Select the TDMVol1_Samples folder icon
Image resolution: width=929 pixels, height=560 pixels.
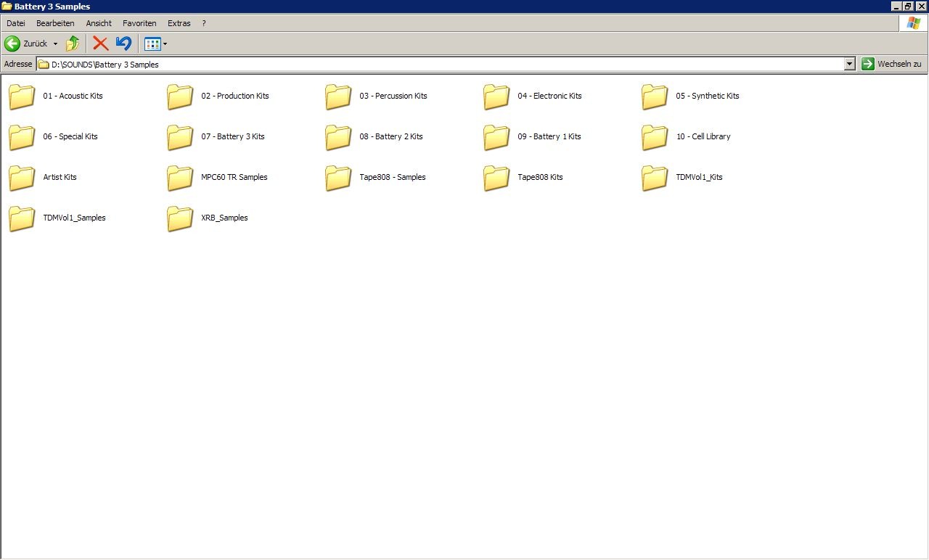(x=22, y=218)
